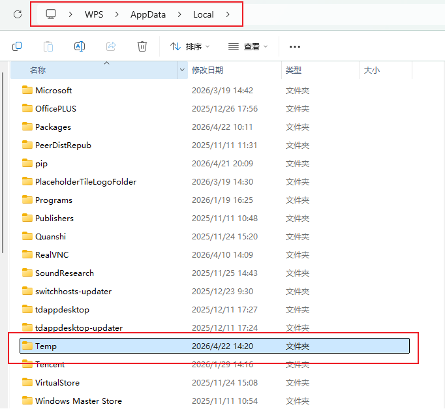Click the This PC monitor icon in breadcrumb

click(x=51, y=14)
